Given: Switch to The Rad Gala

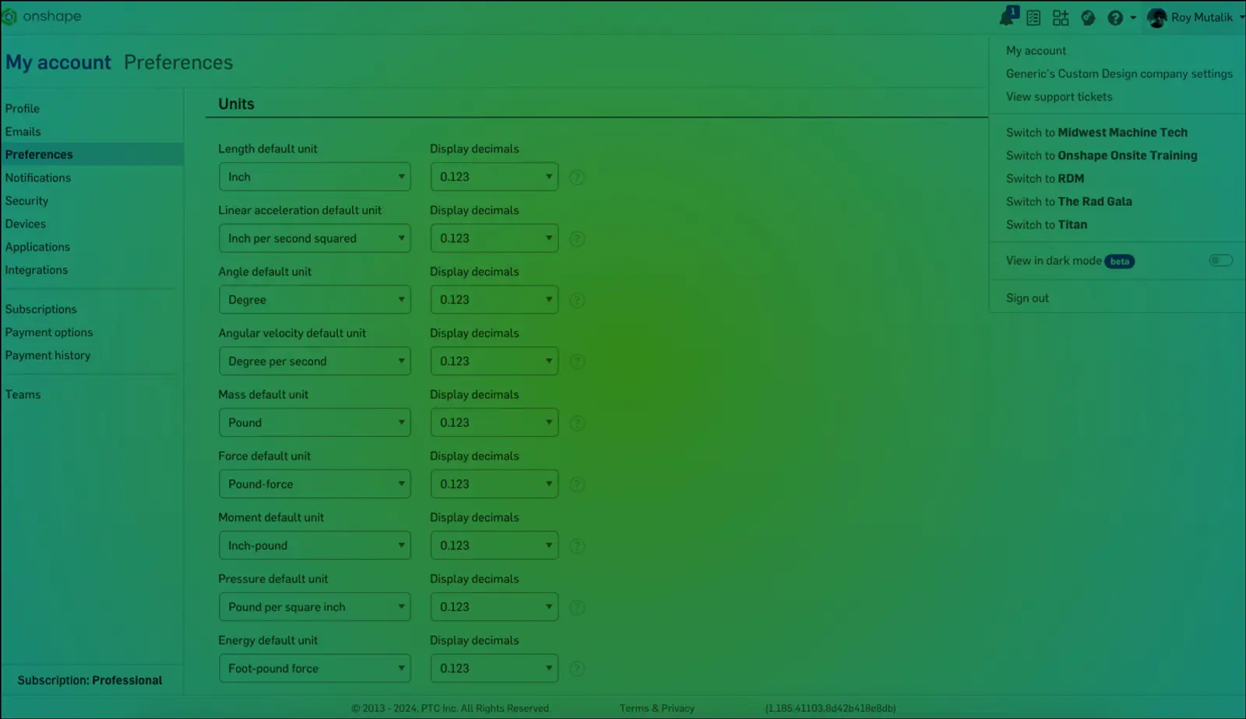Looking at the screenshot, I should point(1068,201).
